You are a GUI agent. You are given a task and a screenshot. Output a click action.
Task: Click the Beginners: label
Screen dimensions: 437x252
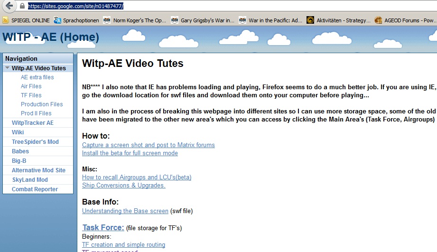click(96, 237)
